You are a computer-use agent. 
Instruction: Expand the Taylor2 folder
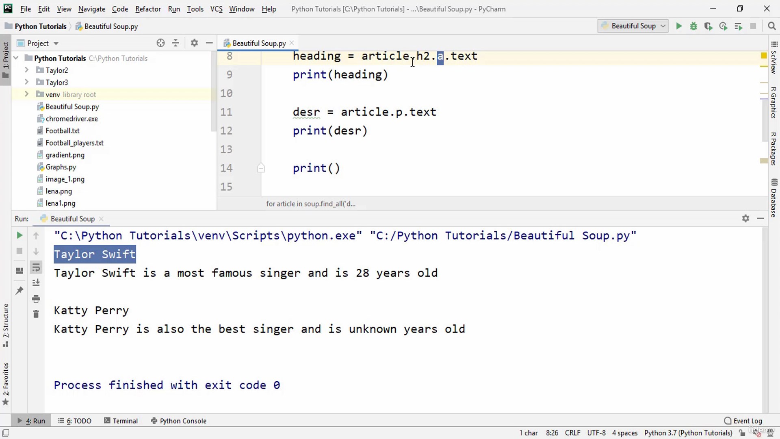tap(26, 70)
